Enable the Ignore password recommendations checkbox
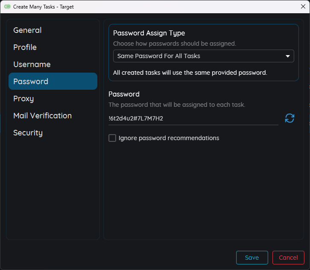310x270 pixels. click(x=112, y=138)
